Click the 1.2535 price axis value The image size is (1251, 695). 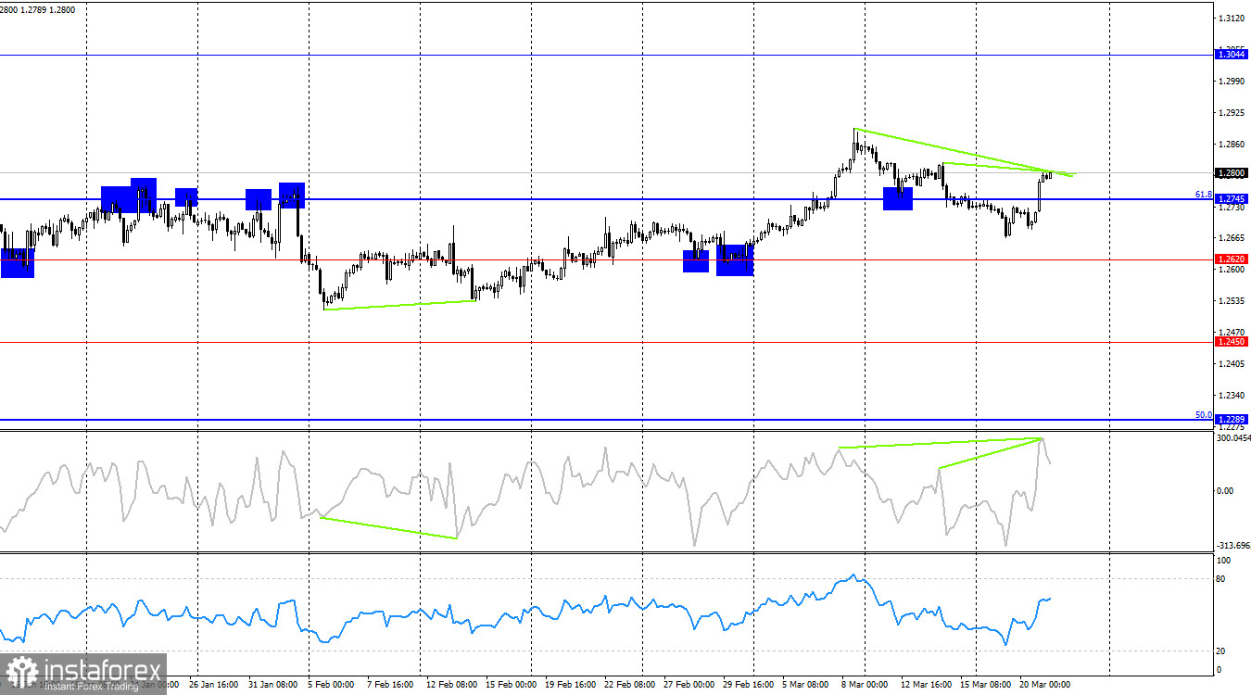(1232, 301)
